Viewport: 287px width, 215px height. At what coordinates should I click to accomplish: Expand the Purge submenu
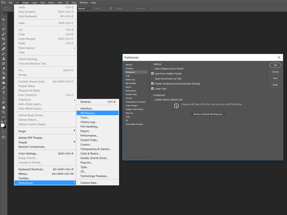coord(45,131)
